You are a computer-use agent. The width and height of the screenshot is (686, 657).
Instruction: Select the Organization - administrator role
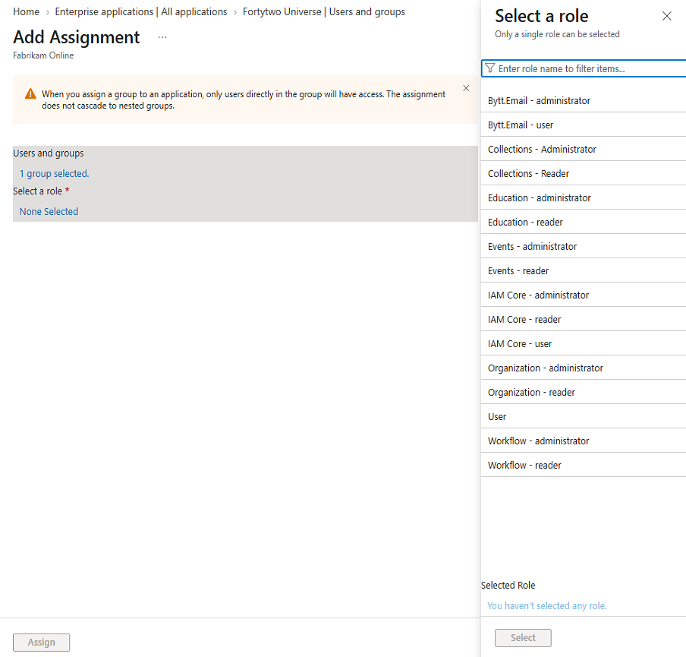[x=584, y=368]
